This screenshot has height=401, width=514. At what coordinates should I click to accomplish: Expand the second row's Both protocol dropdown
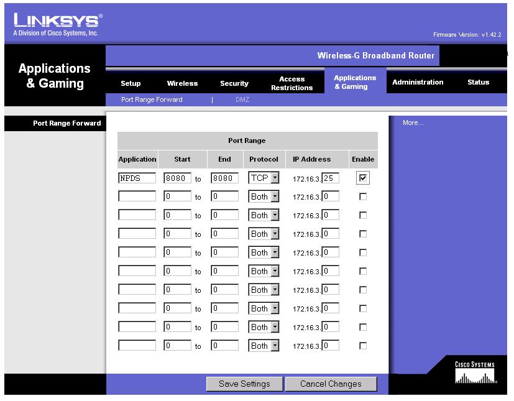click(x=264, y=197)
